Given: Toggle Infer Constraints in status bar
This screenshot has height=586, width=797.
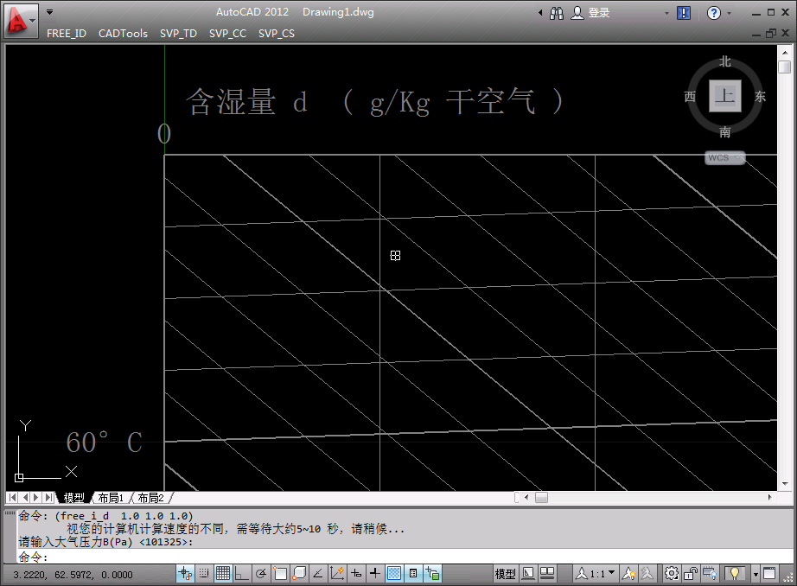Looking at the screenshot, I should tap(186, 574).
